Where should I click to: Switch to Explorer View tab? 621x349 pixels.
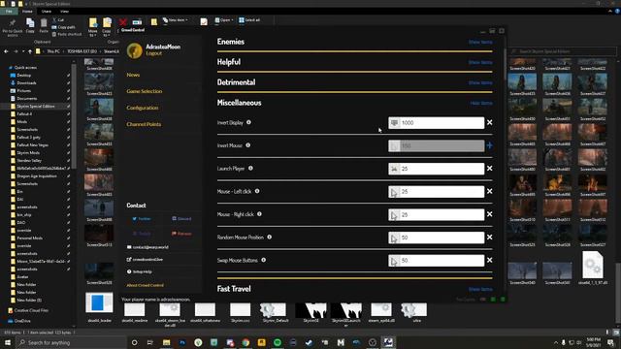pos(64,12)
